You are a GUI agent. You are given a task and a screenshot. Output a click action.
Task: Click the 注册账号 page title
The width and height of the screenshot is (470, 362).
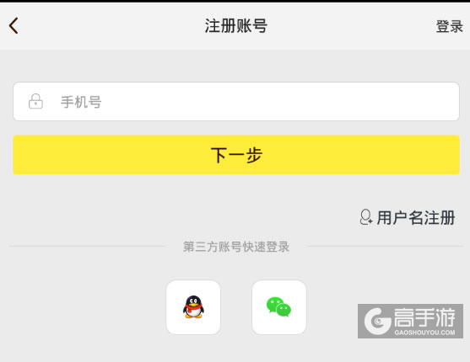(x=236, y=26)
